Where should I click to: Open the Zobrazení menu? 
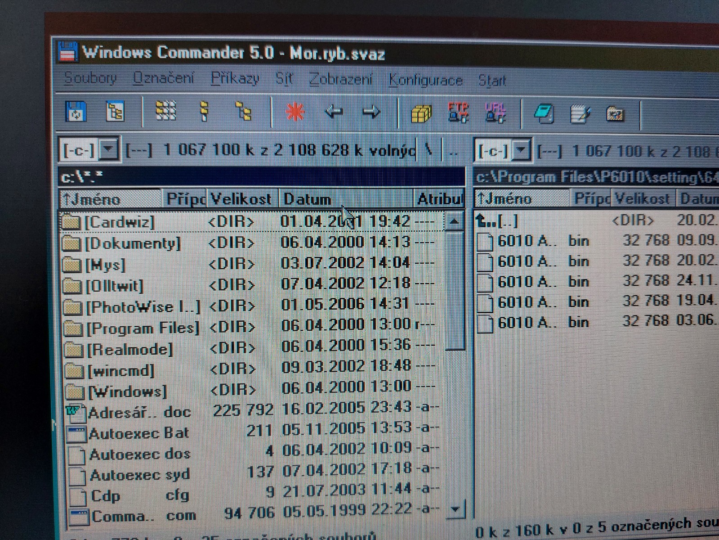(341, 80)
